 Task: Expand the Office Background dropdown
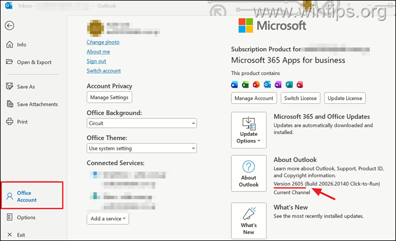(142, 123)
